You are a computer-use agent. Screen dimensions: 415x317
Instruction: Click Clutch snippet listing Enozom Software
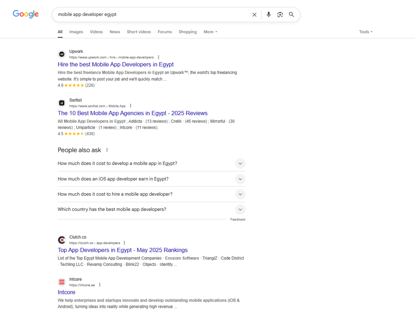point(151,261)
